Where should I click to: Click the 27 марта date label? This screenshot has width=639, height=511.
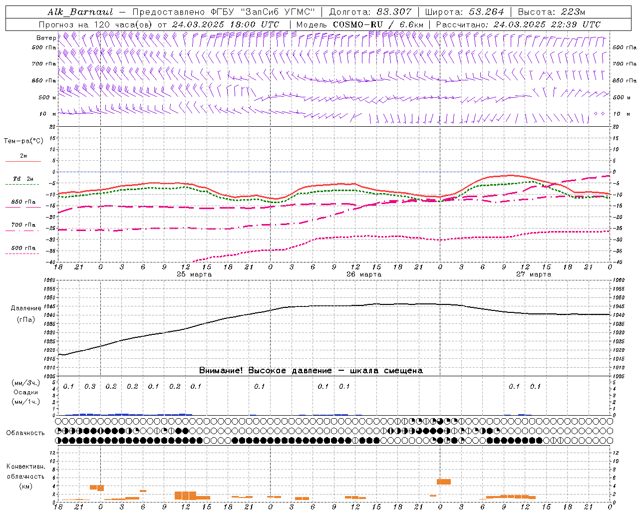(x=534, y=274)
